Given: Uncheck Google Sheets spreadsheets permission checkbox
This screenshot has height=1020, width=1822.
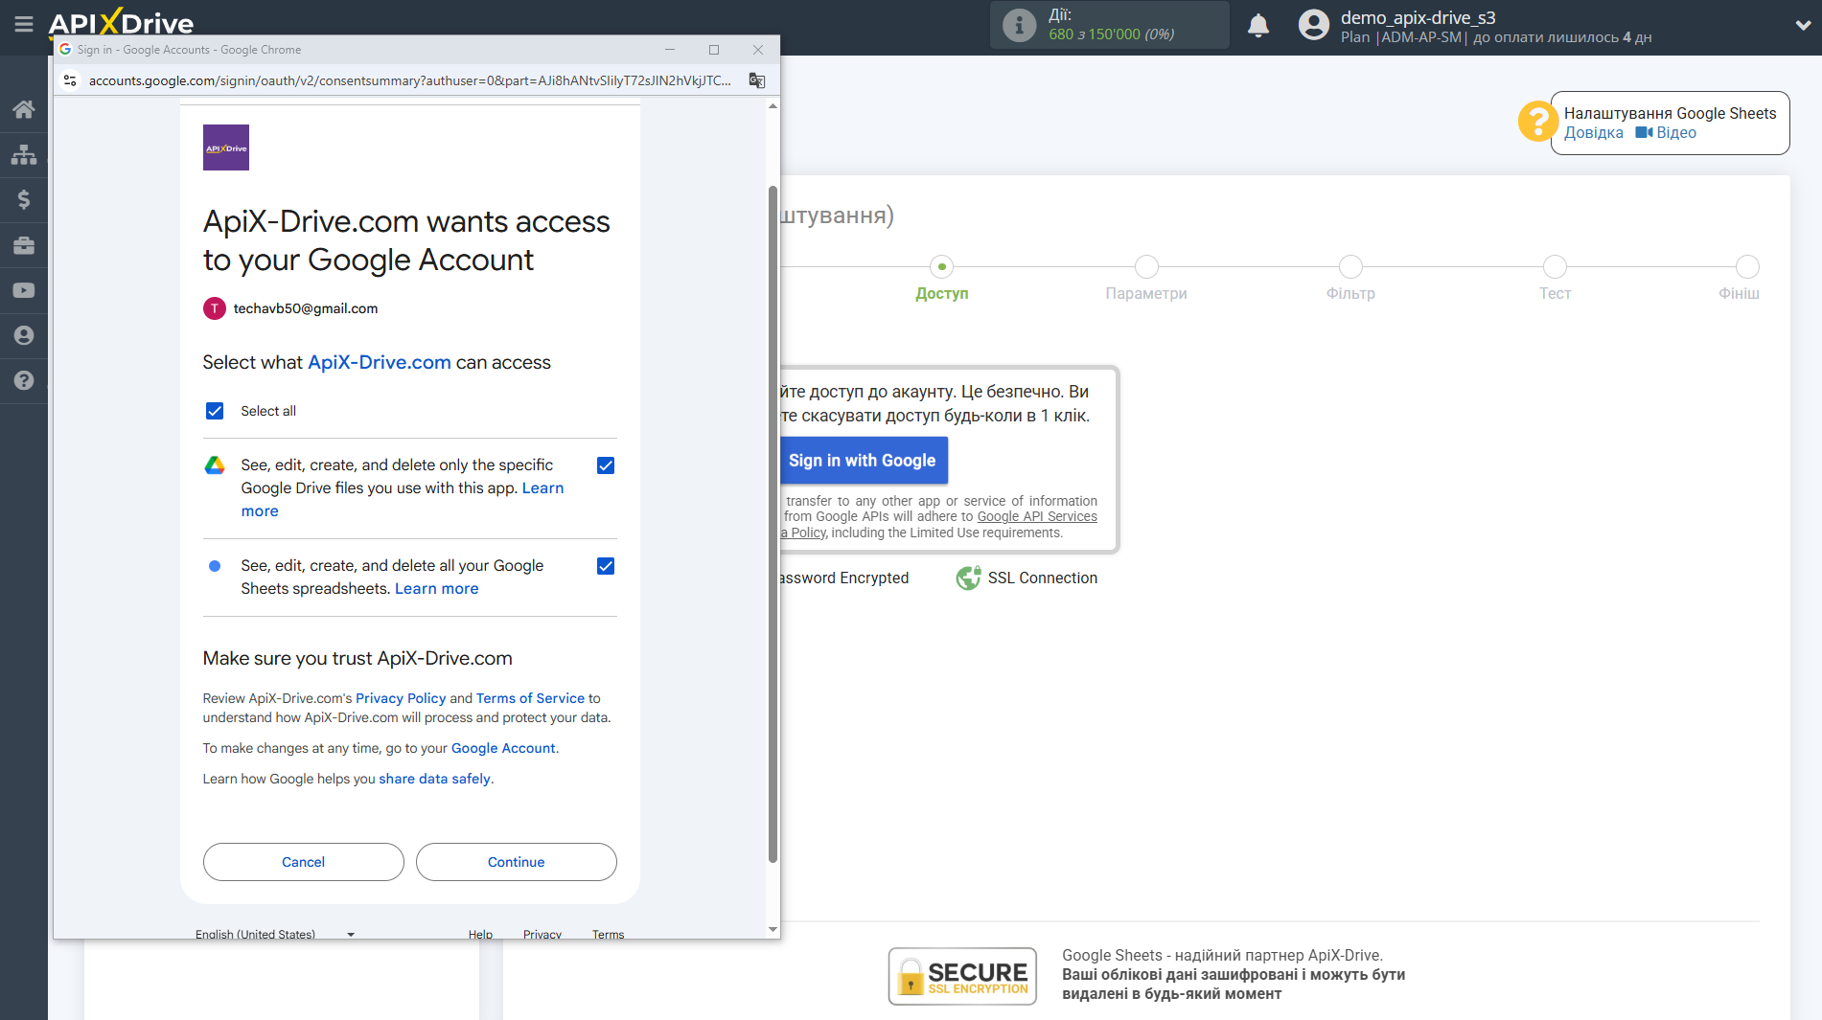Looking at the screenshot, I should point(606,566).
